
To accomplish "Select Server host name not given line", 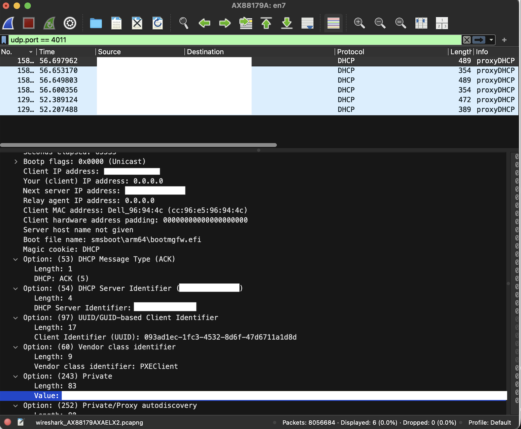I will pos(78,230).
